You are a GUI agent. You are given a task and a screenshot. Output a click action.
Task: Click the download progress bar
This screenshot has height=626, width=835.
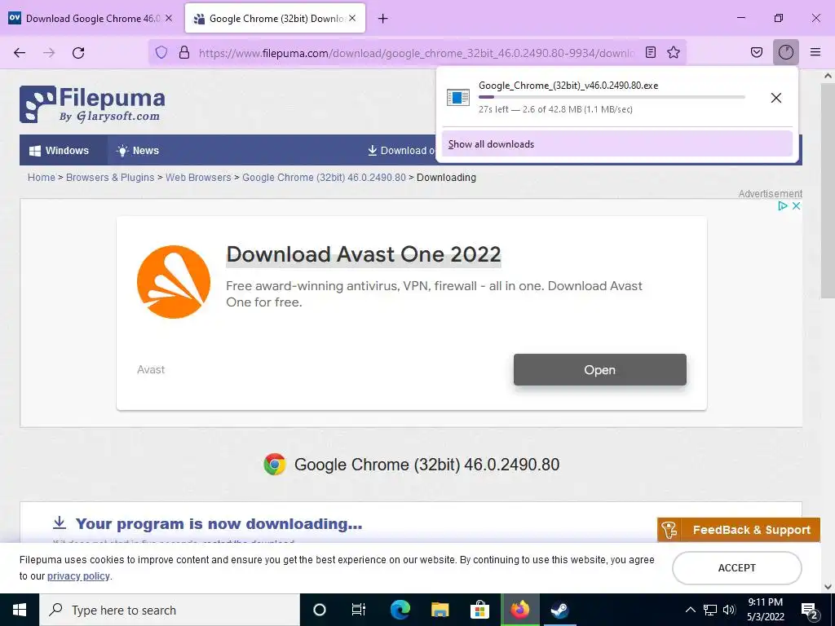612,97
